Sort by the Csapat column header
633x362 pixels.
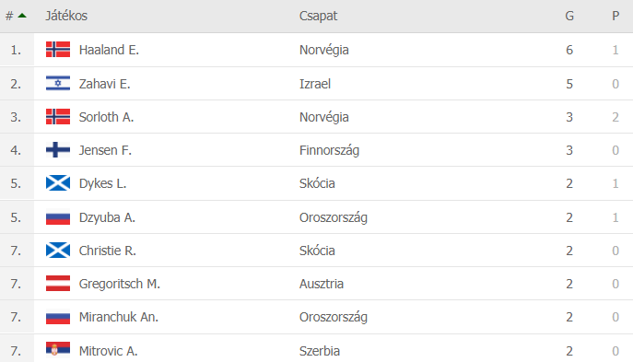coord(318,16)
